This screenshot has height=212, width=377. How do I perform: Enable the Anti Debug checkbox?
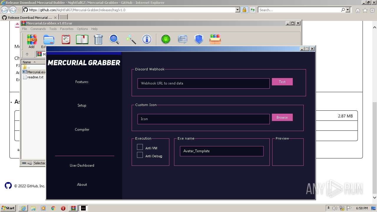point(140,155)
